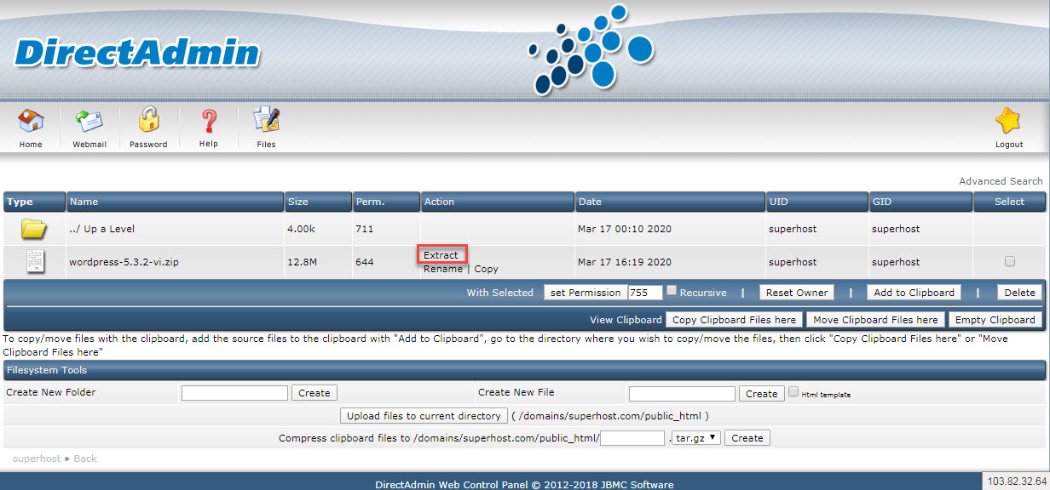1050x490 pixels.
Task: Click the Add to Clipboard button
Action: pyautogui.click(x=914, y=293)
